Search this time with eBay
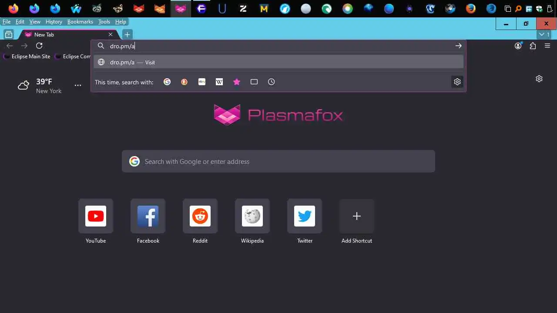This screenshot has width=557, height=313. coord(202,82)
